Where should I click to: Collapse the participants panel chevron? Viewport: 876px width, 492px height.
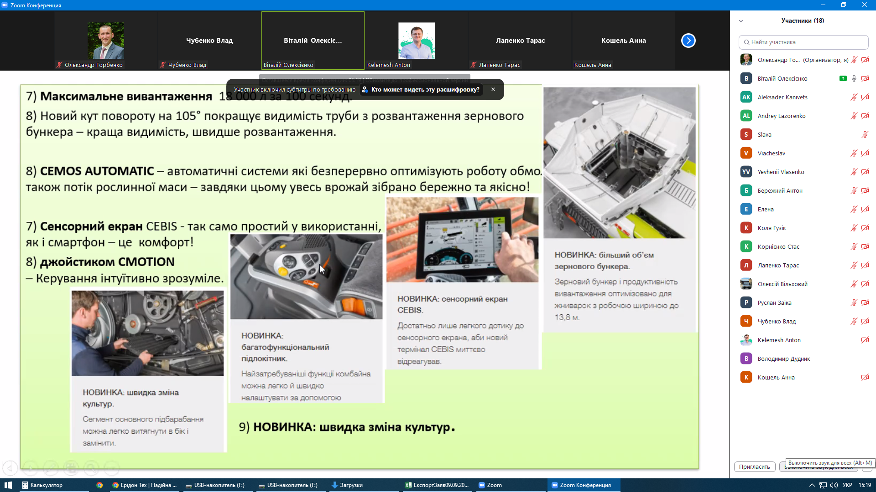741,21
